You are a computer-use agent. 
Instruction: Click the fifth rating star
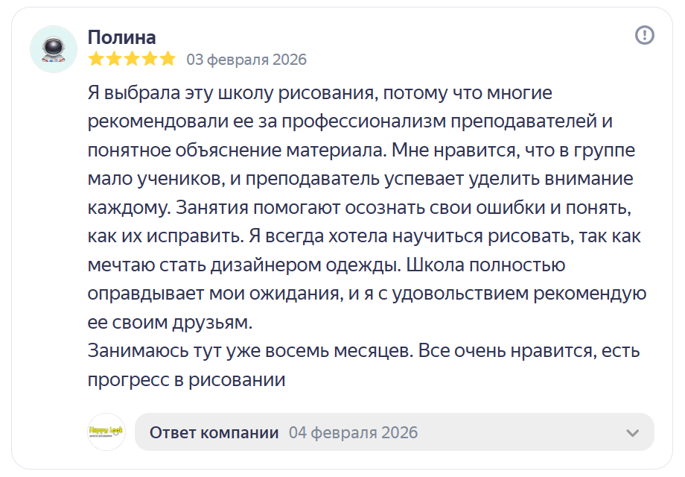point(168,59)
